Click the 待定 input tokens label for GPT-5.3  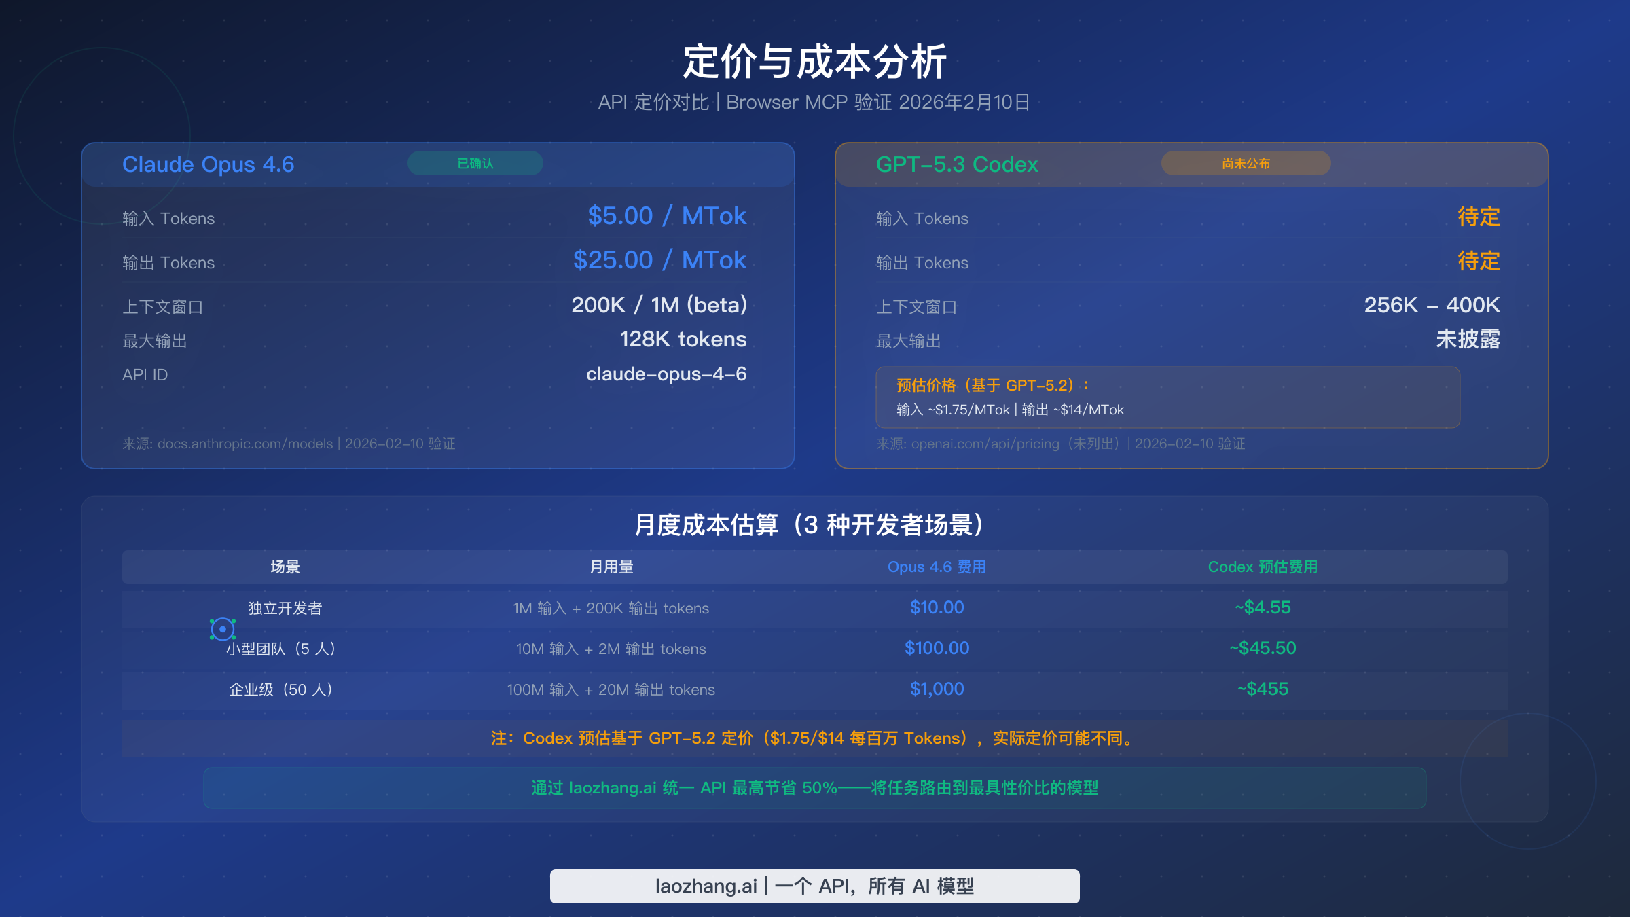[x=1479, y=217]
